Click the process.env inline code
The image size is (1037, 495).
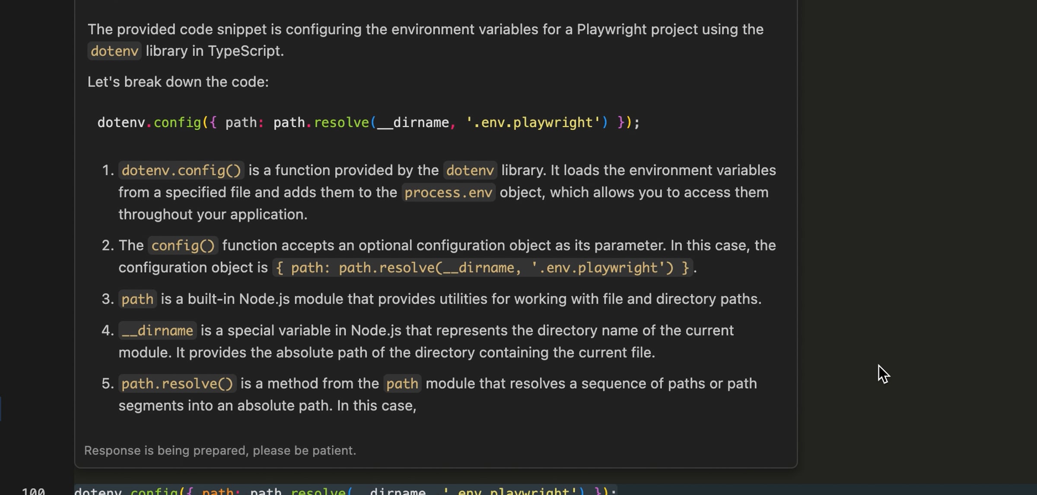point(448,192)
